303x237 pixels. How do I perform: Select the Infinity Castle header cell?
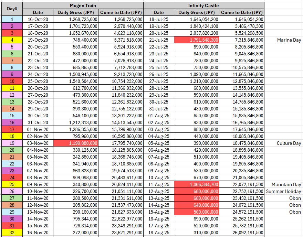coord(204,6)
